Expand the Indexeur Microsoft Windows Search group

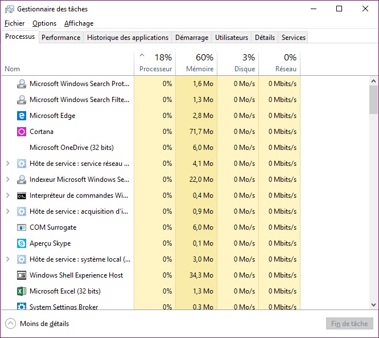[7, 180]
